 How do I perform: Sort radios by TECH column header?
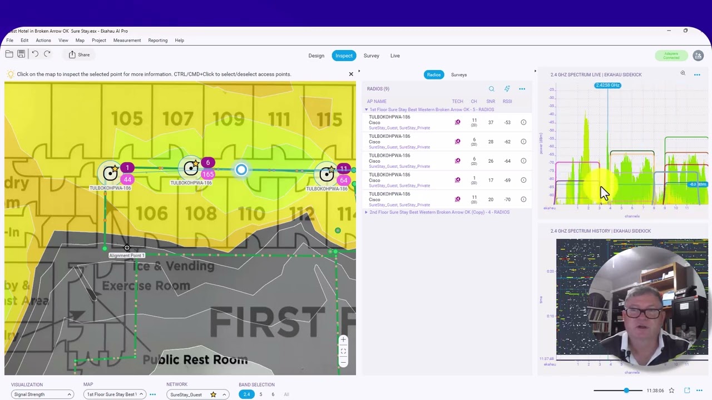pyautogui.click(x=457, y=101)
